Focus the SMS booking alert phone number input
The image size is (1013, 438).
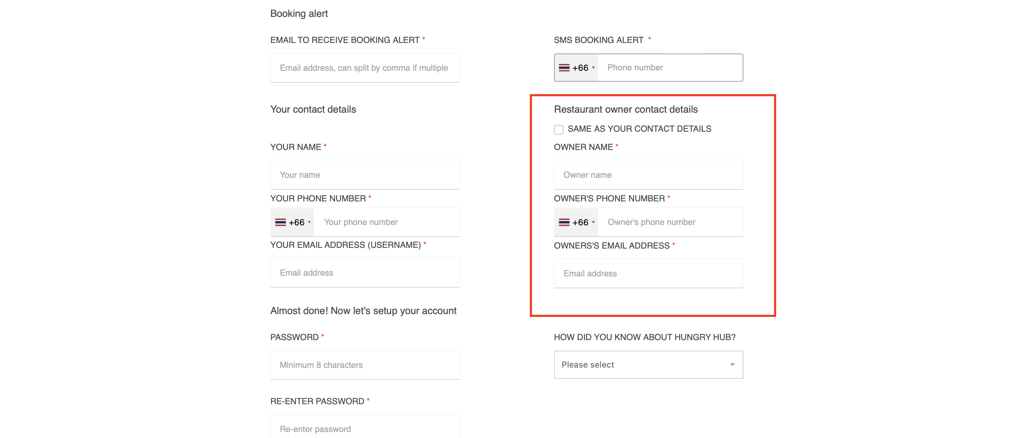pos(670,68)
